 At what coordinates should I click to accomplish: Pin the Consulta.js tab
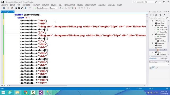(x=11, y=12)
